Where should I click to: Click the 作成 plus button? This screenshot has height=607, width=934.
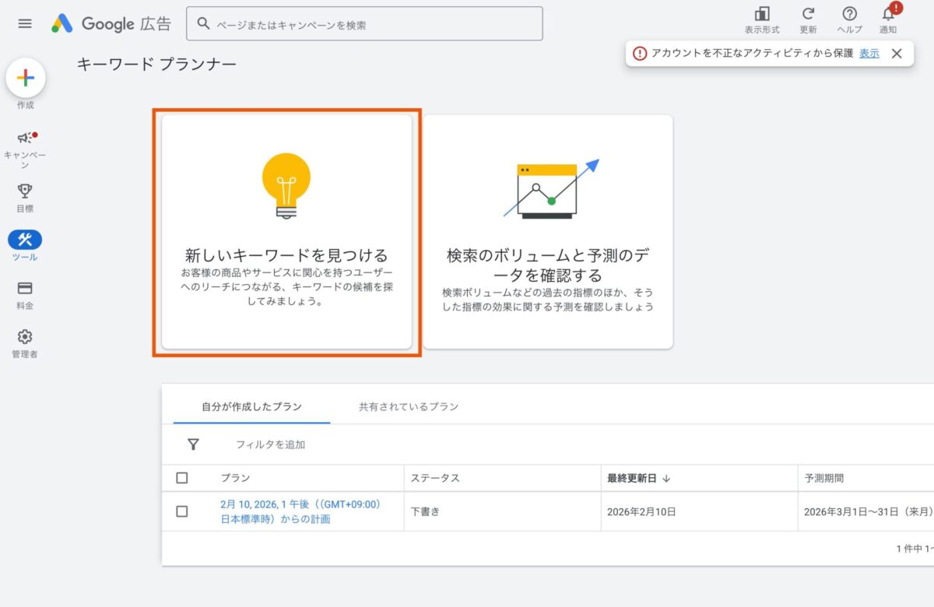(26, 78)
